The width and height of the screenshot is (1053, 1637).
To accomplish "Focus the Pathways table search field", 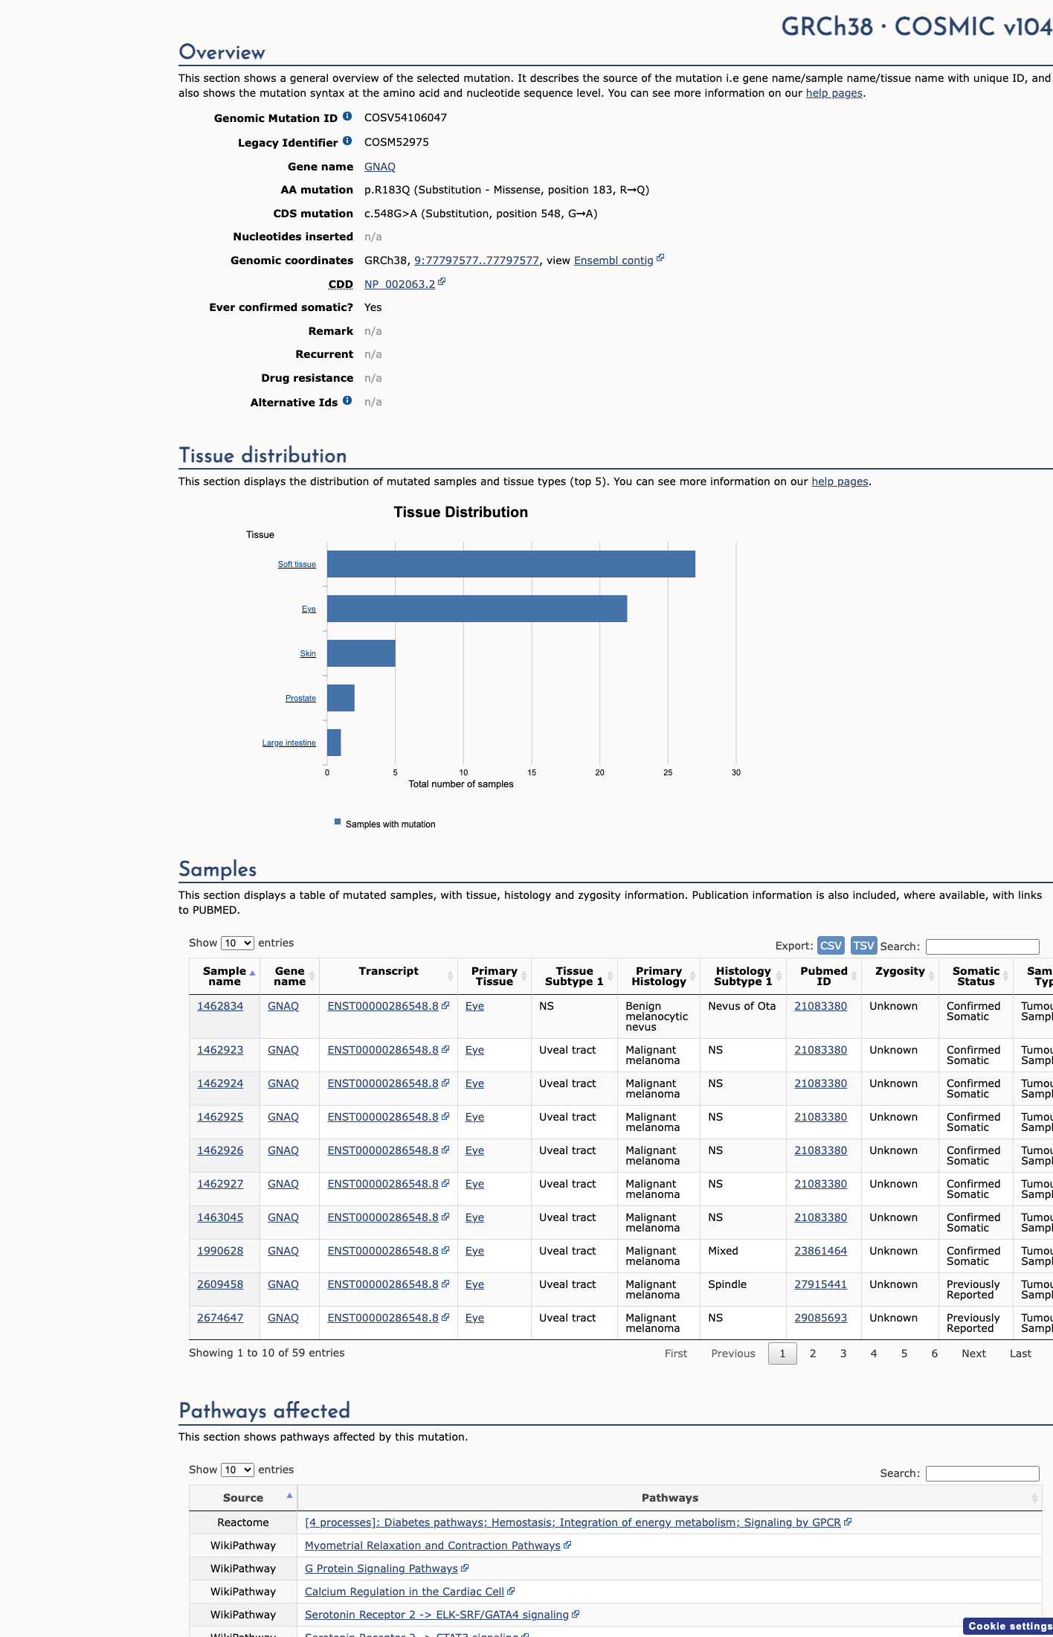I will (982, 1473).
